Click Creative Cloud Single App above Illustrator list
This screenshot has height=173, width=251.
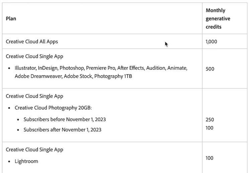(34, 56)
